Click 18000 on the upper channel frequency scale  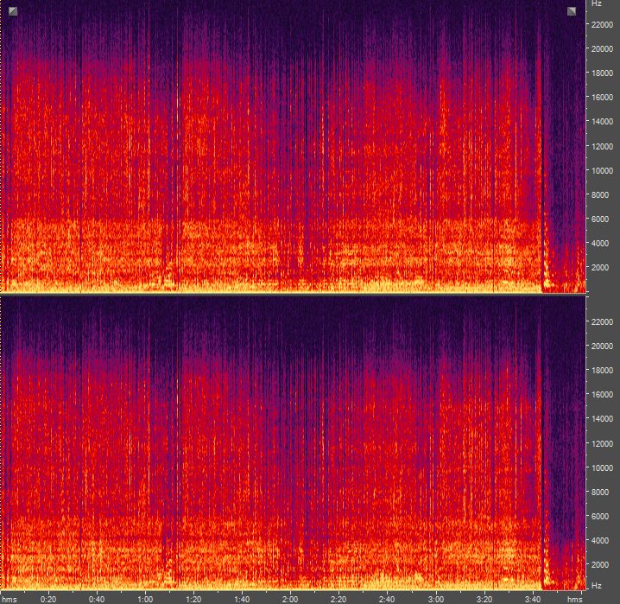(602, 73)
